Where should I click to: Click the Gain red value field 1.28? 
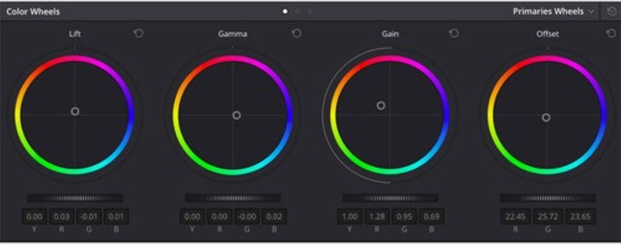(377, 217)
